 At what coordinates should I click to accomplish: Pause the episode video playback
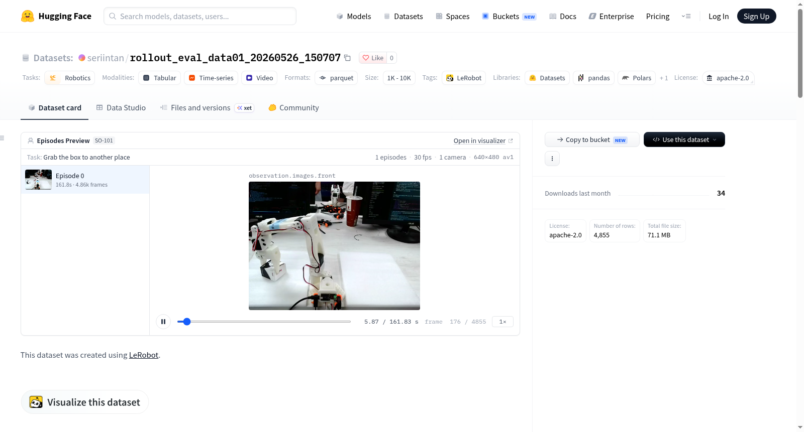[163, 322]
